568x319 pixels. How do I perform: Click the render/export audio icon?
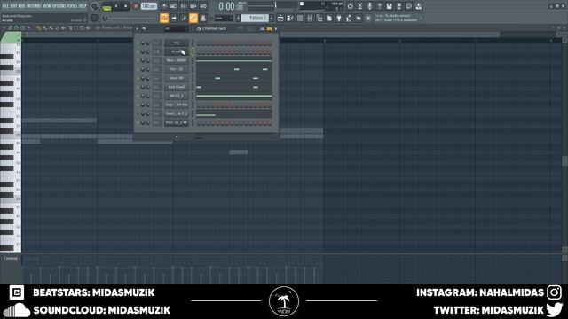click(398, 6)
